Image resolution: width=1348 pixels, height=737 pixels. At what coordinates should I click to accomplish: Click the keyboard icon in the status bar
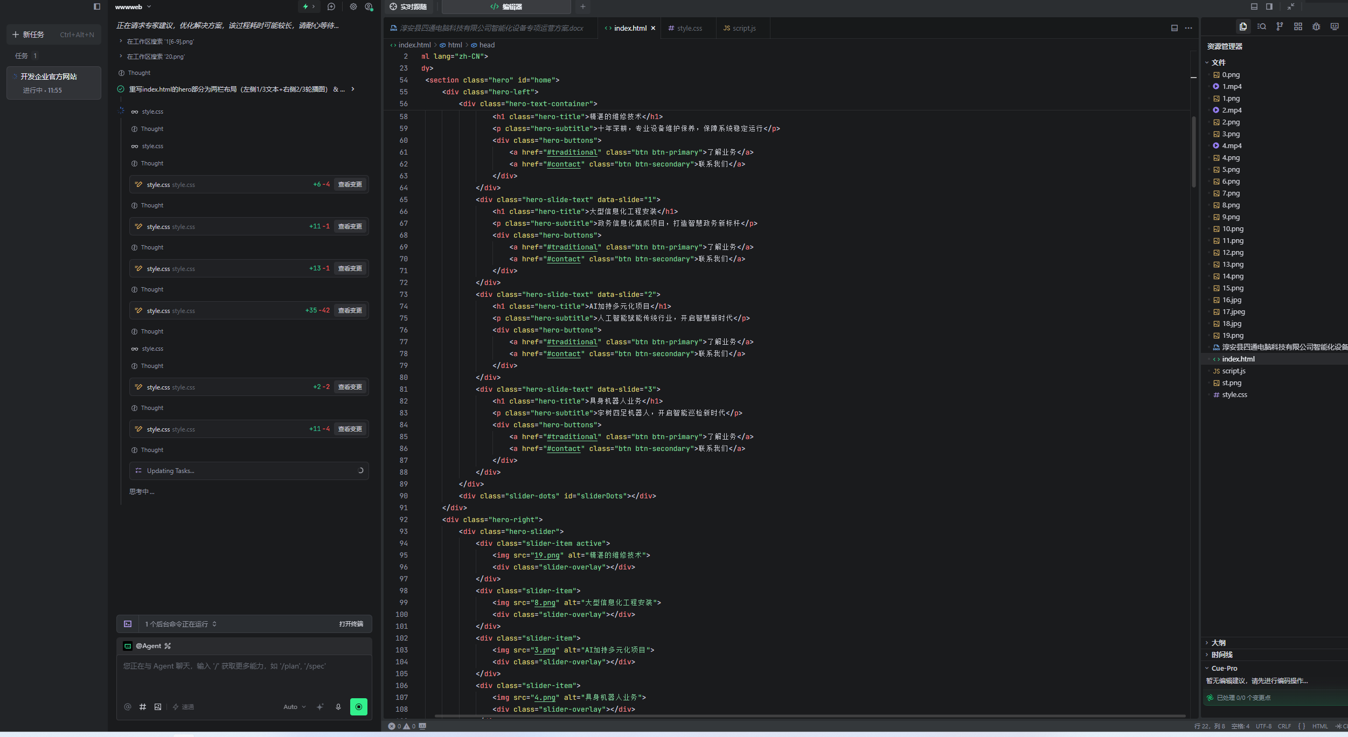(422, 726)
